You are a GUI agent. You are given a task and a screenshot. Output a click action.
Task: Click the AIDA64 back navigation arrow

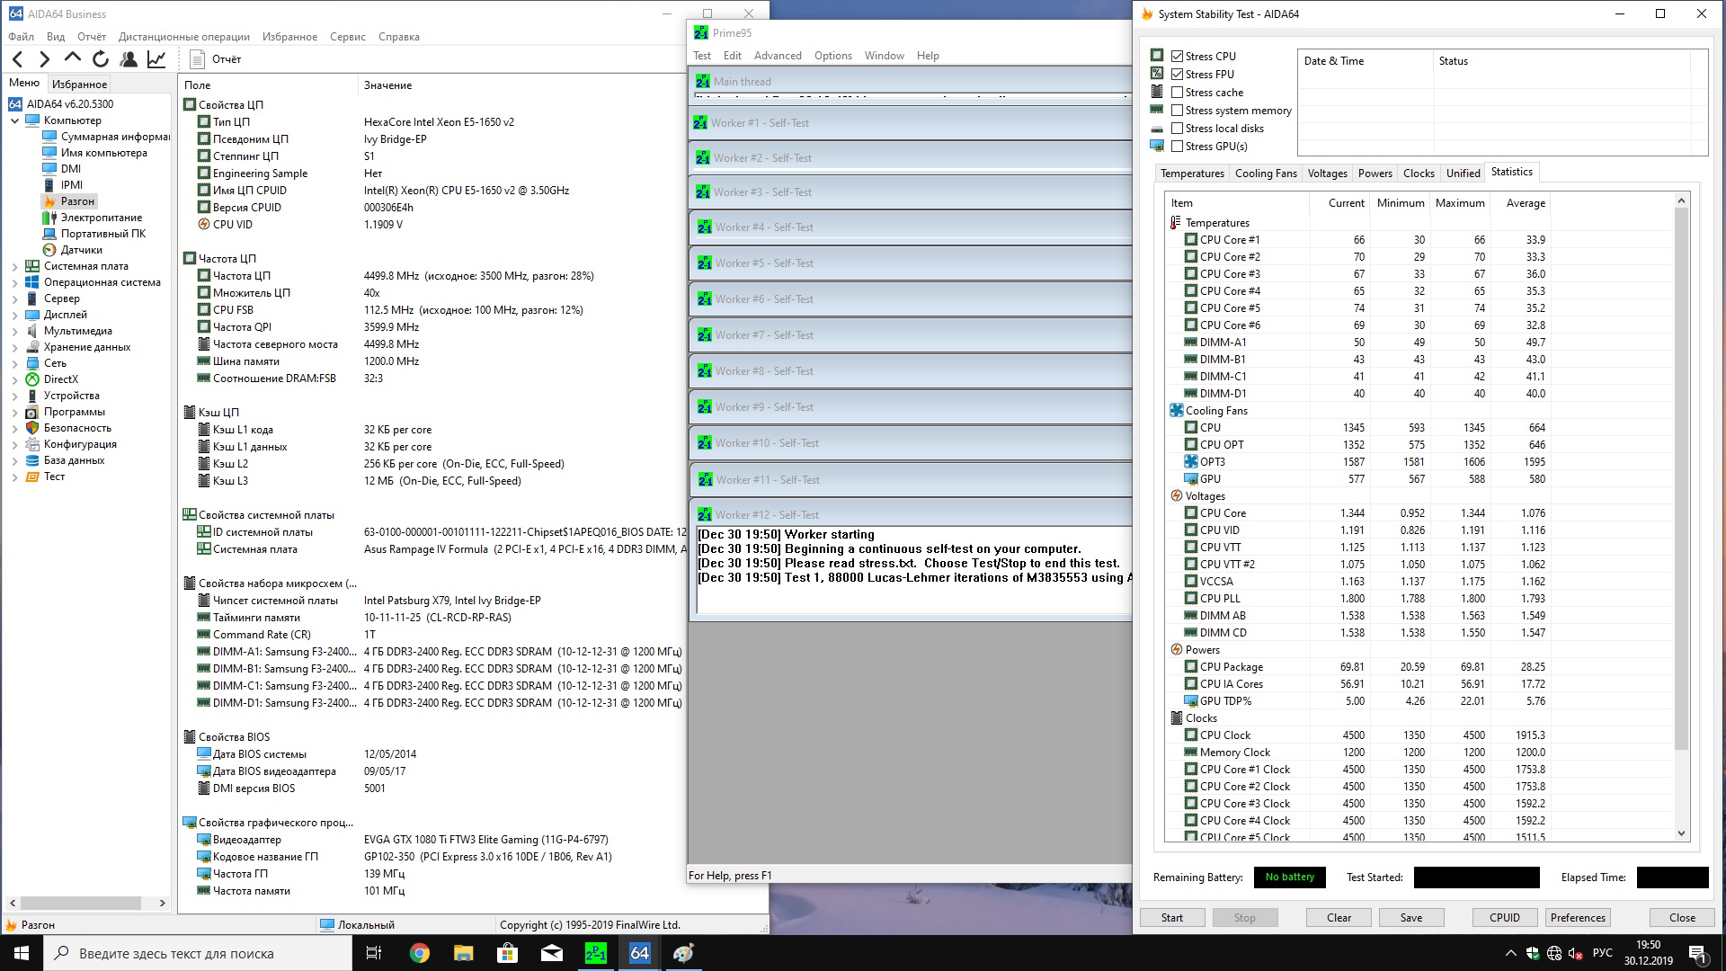[x=18, y=59]
